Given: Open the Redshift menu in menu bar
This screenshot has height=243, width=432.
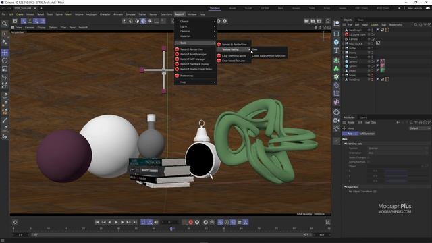Looking at the screenshot, I should tap(180, 14).
